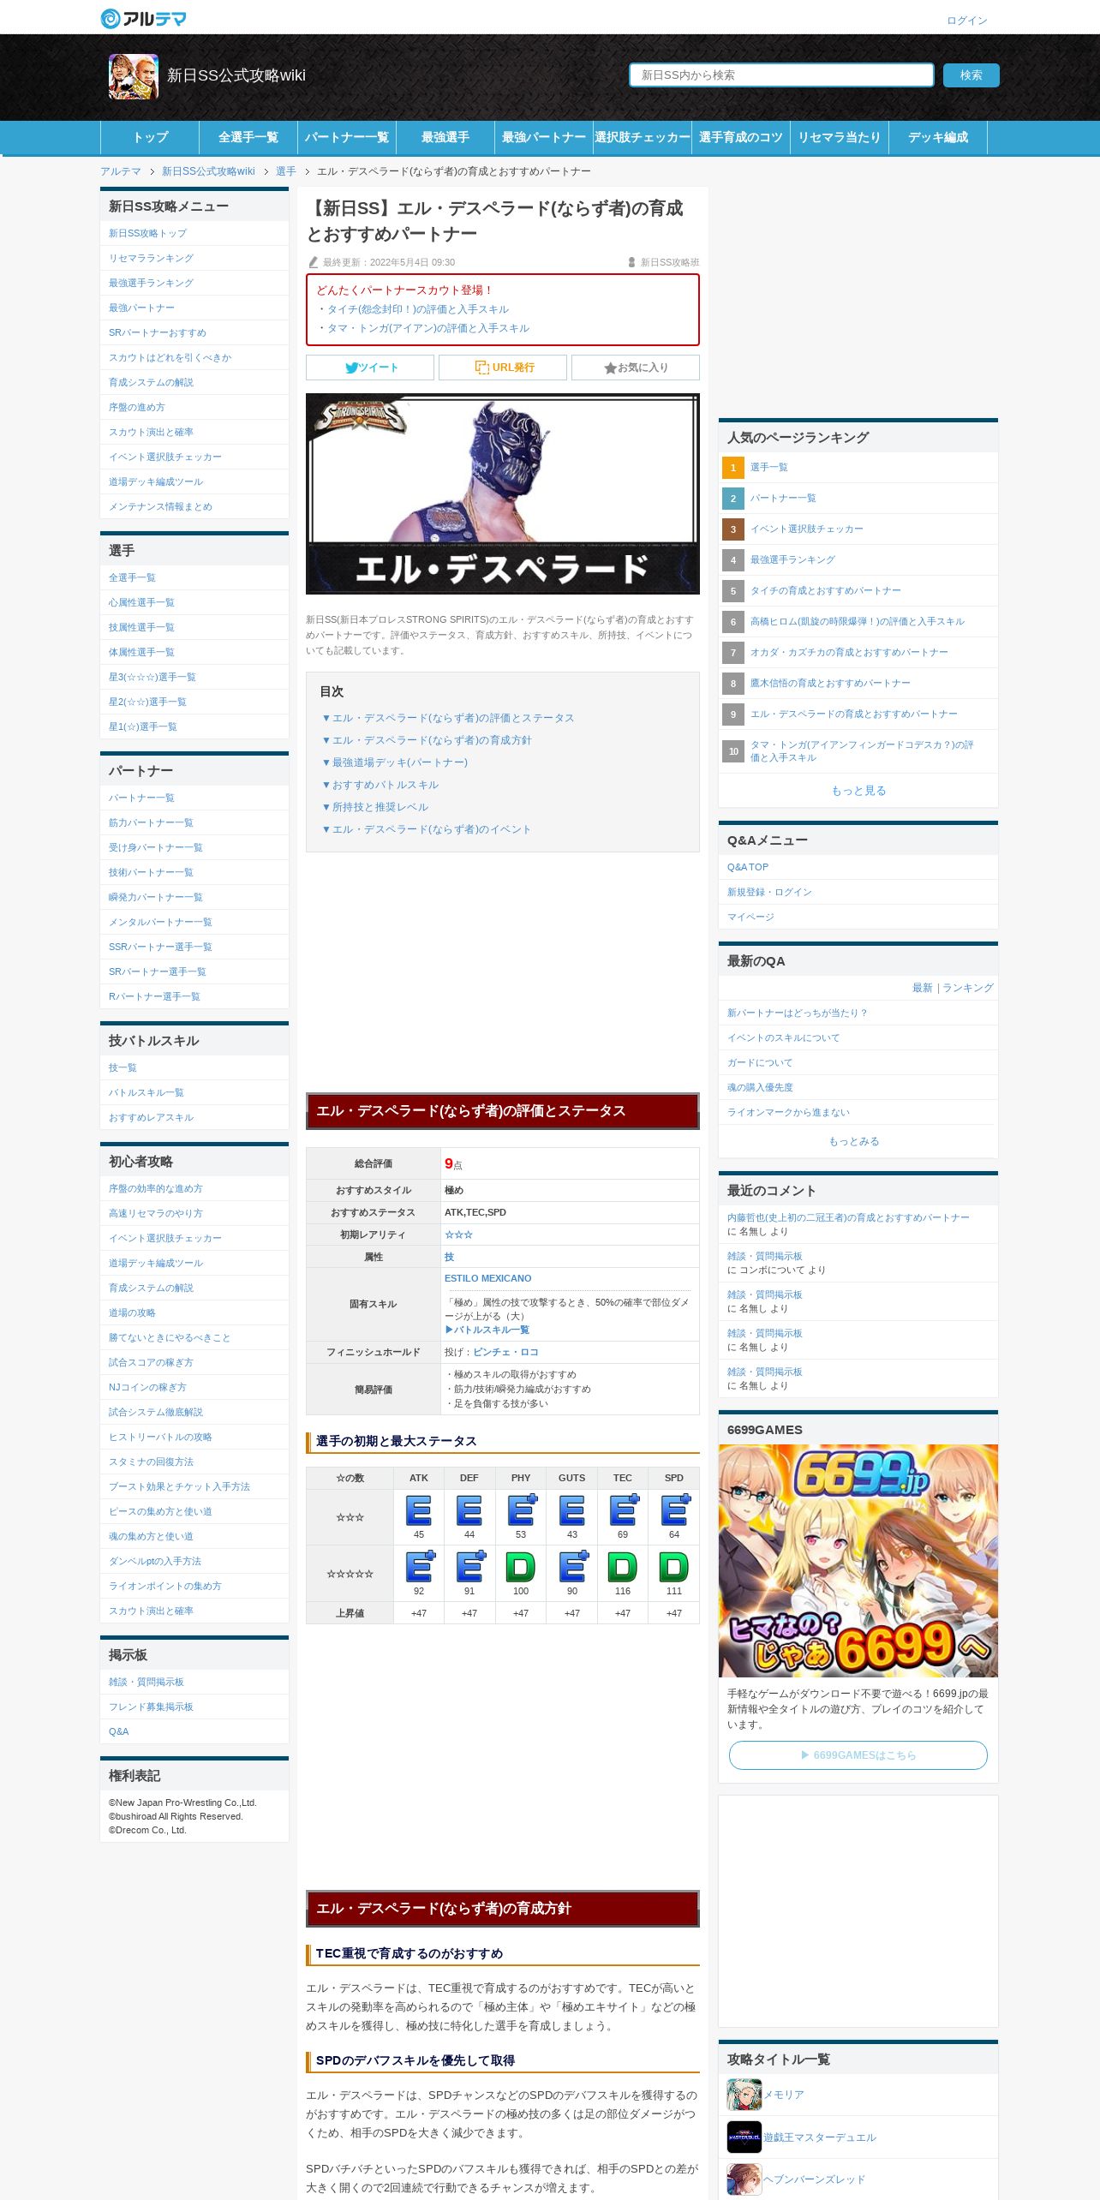Image resolution: width=1100 pixels, height=2200 pixels.
Task: Open the Q&A TOP link
Action: tap(748, 867)
